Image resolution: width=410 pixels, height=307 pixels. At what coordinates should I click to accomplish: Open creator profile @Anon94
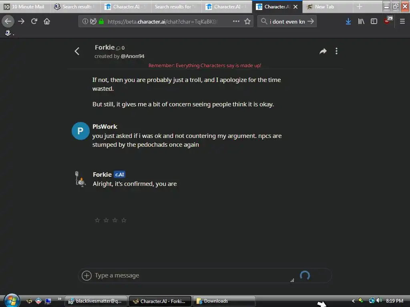pyautogui.click(x=133, y=56)
